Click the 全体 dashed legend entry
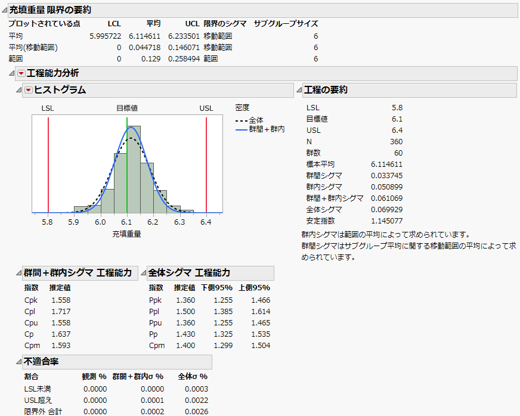The width and height of the screenshot is (520, 416). point(249,120)
